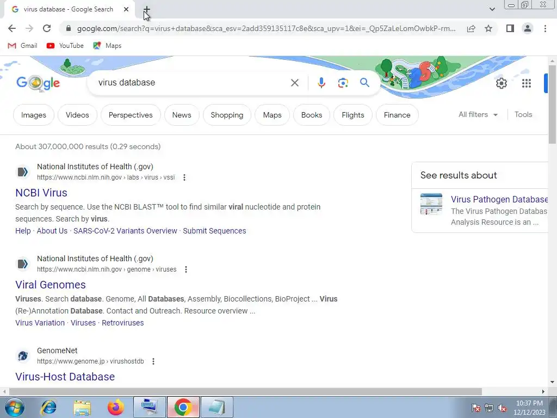Click the horizontal scrollbar thumb
This screenshot has width=557, height=418.
coord(245,391)
